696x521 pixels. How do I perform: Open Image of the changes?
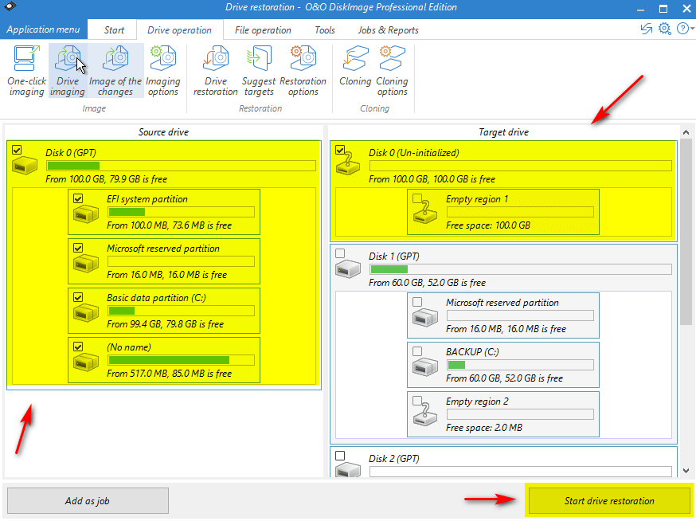(x=115, y=70)
